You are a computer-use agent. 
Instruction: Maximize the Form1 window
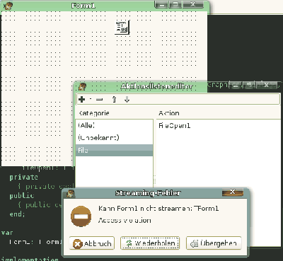pyautogui.click(x=175, y=4)
